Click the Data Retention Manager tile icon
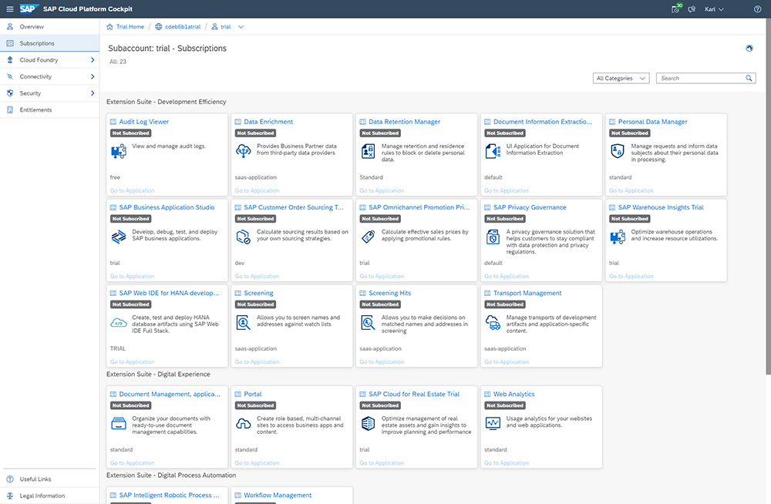Viewport: 771px width, 504px height. pos(367,151)
